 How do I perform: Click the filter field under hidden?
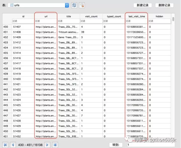159,21
